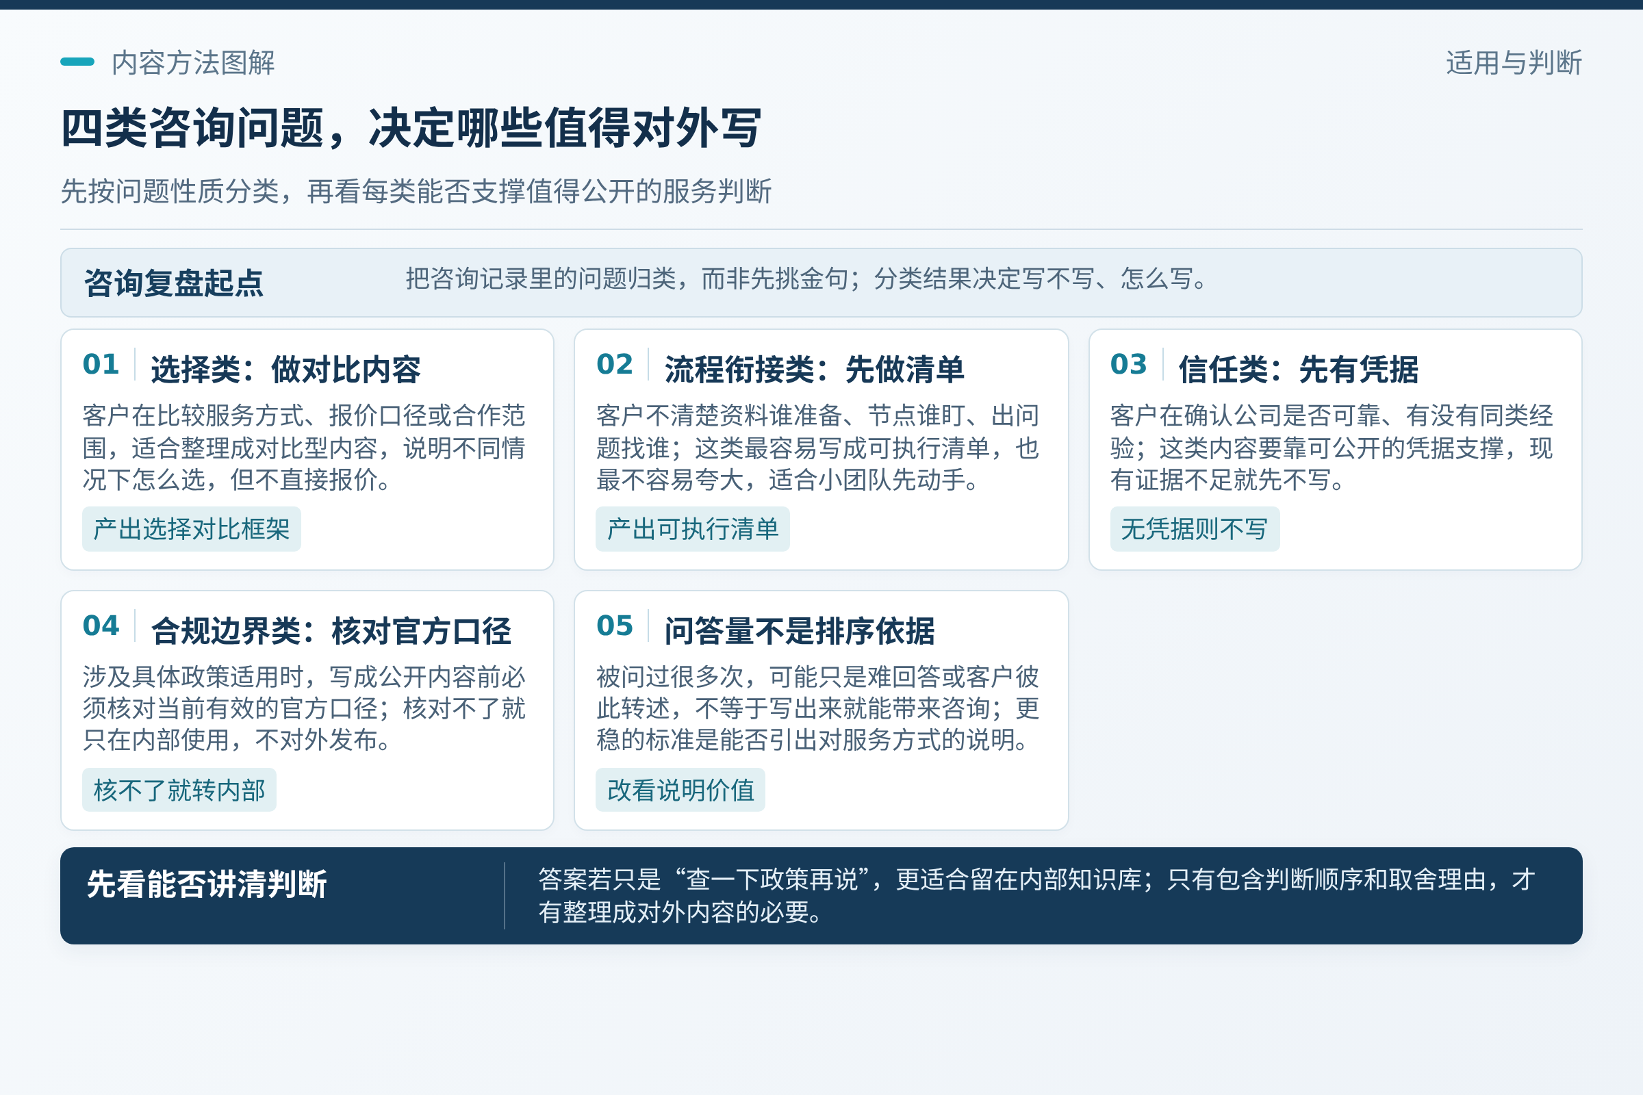Click the card title 合规边界类：核对官方口径

pyautogui.click(x=331, y=630)
